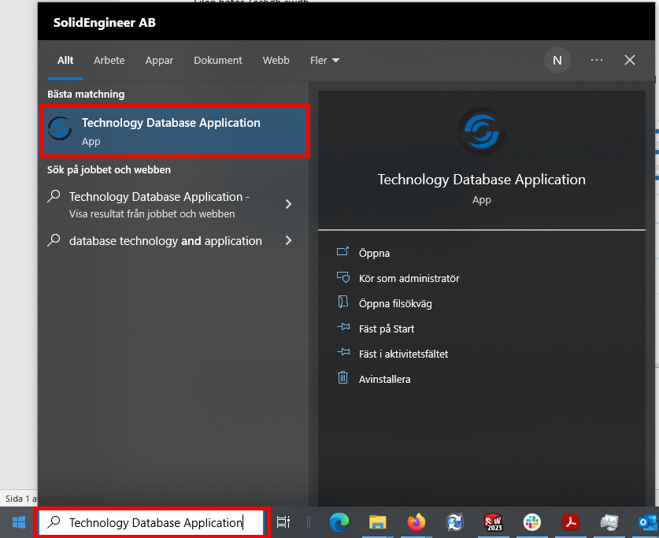
Task: Launch Firefox from the taskbar
Action: pos(416,522)
